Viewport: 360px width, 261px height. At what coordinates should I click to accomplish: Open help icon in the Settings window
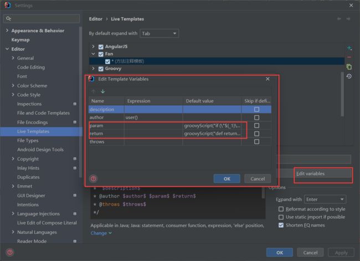tap(10, 253)
